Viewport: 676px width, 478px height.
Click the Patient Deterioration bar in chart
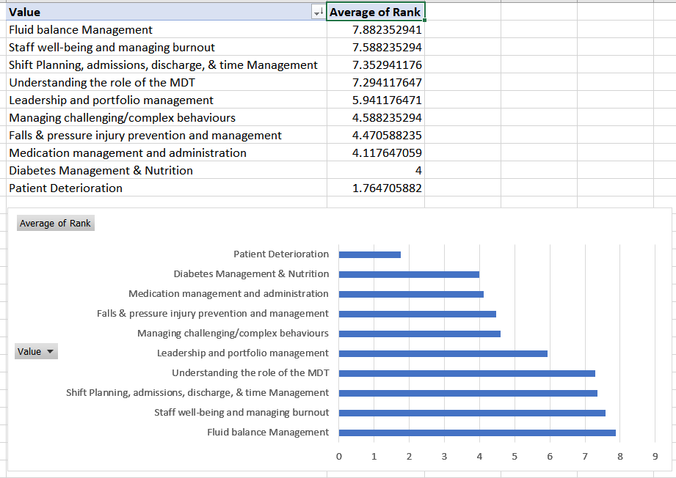click(x=370, y=254)
